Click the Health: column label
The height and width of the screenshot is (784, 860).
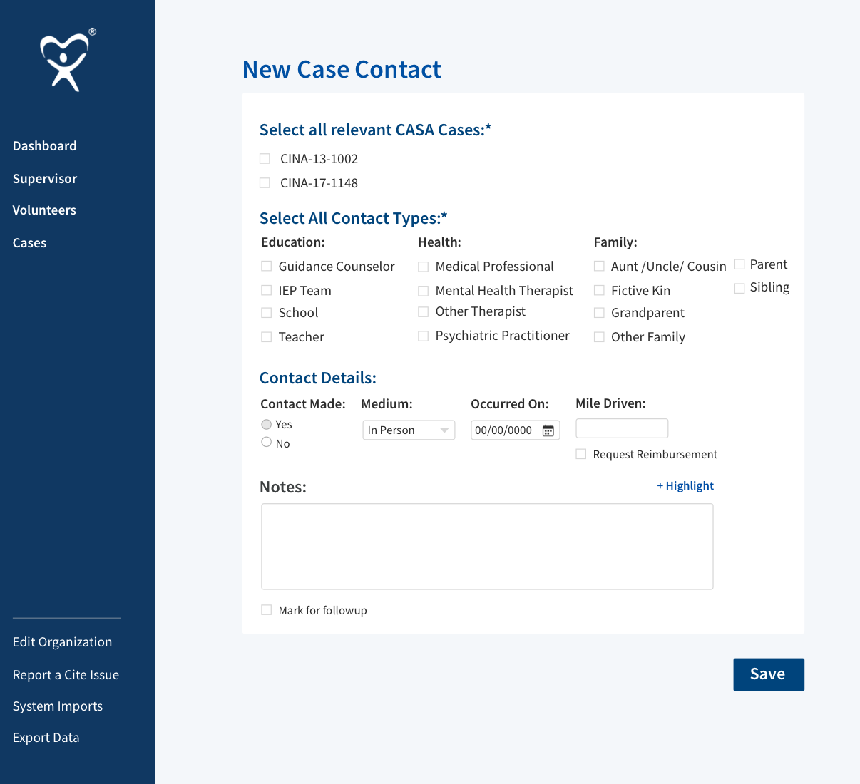point(439,242)
